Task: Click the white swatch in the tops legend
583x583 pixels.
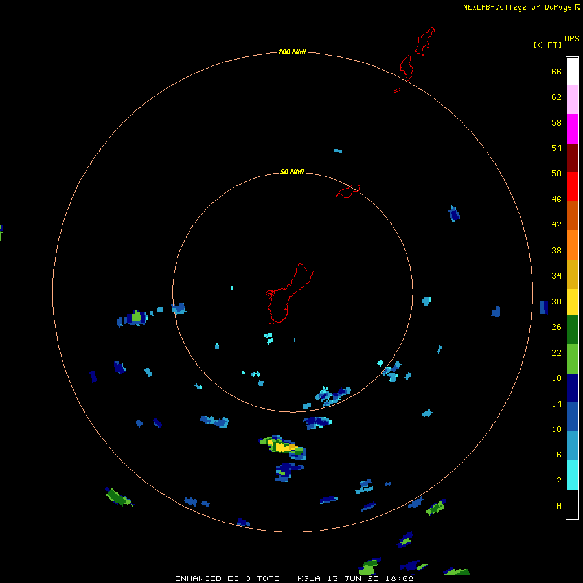Action: pyautogui.click(x=572, y=71)
